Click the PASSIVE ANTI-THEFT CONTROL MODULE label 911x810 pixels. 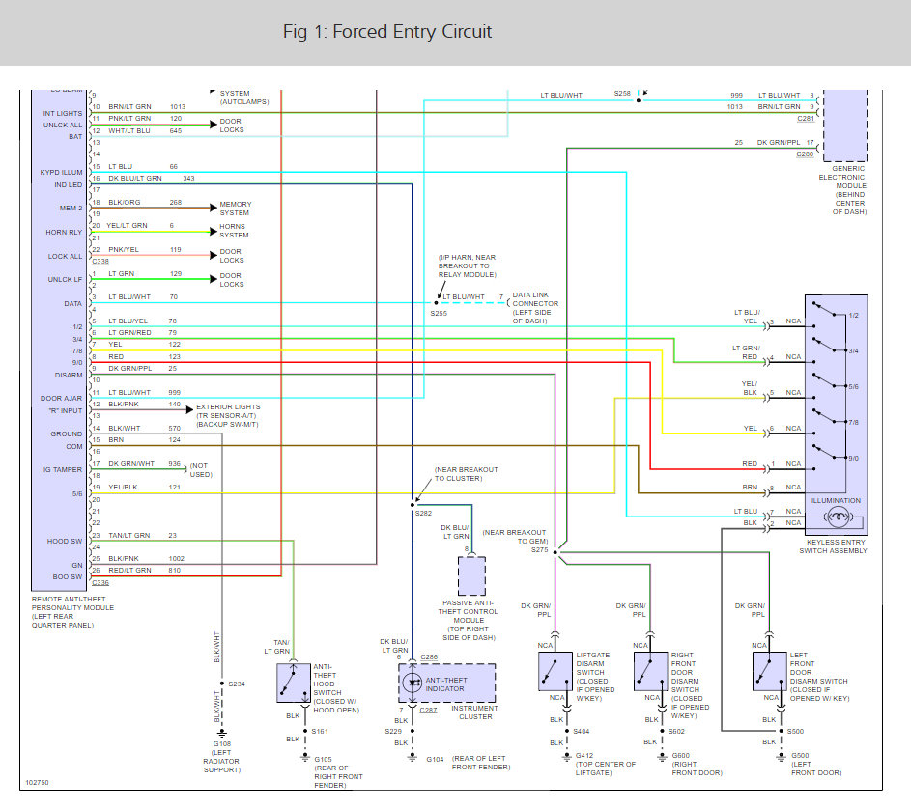pos(469,620)
